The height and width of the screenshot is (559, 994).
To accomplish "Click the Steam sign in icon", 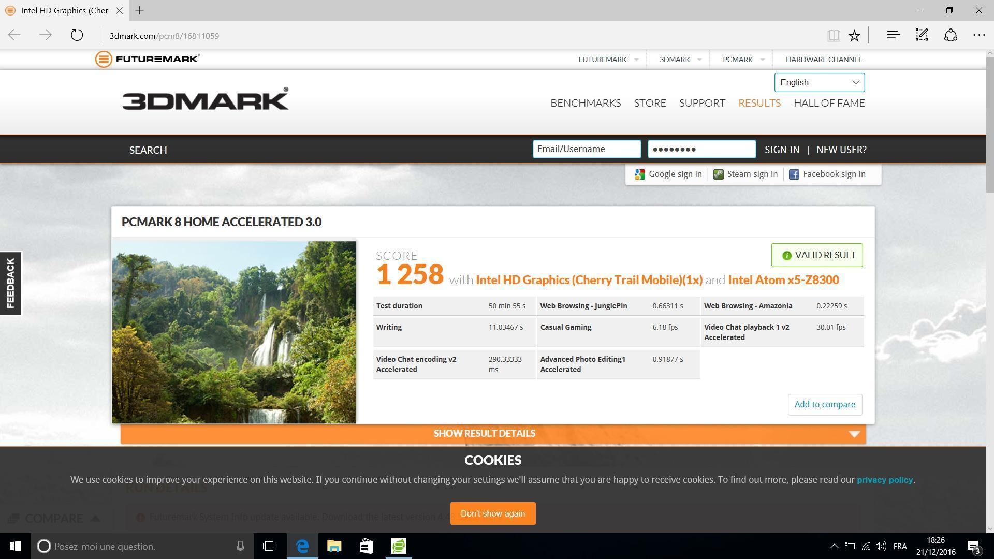I will click(x=718, y=174).
